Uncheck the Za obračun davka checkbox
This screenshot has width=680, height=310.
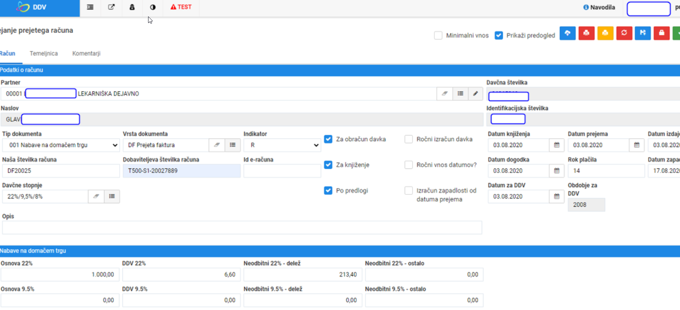click(x=328, y=139)
